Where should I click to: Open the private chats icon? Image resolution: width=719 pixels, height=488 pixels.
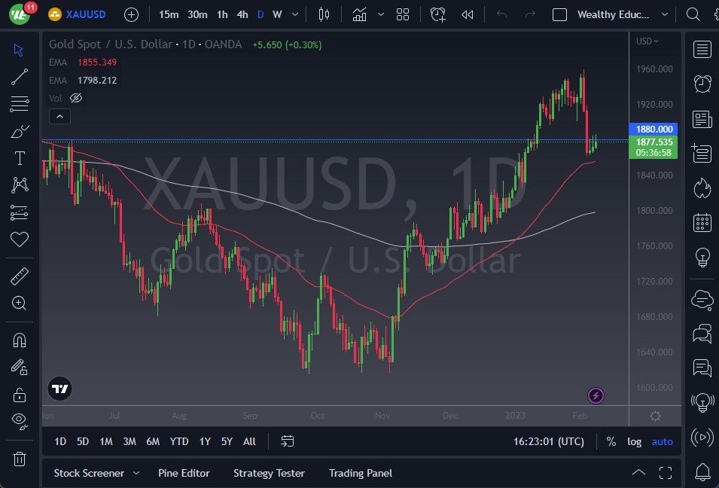click(702, 334)
